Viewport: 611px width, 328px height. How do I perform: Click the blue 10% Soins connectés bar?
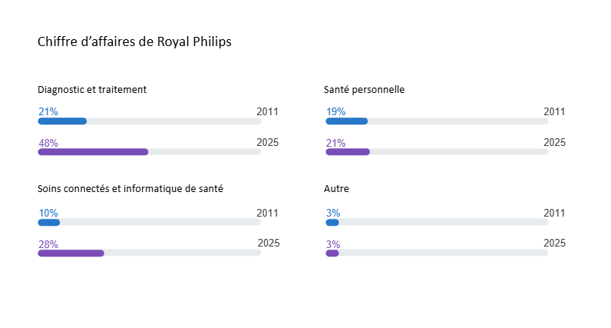click(48, 223)
